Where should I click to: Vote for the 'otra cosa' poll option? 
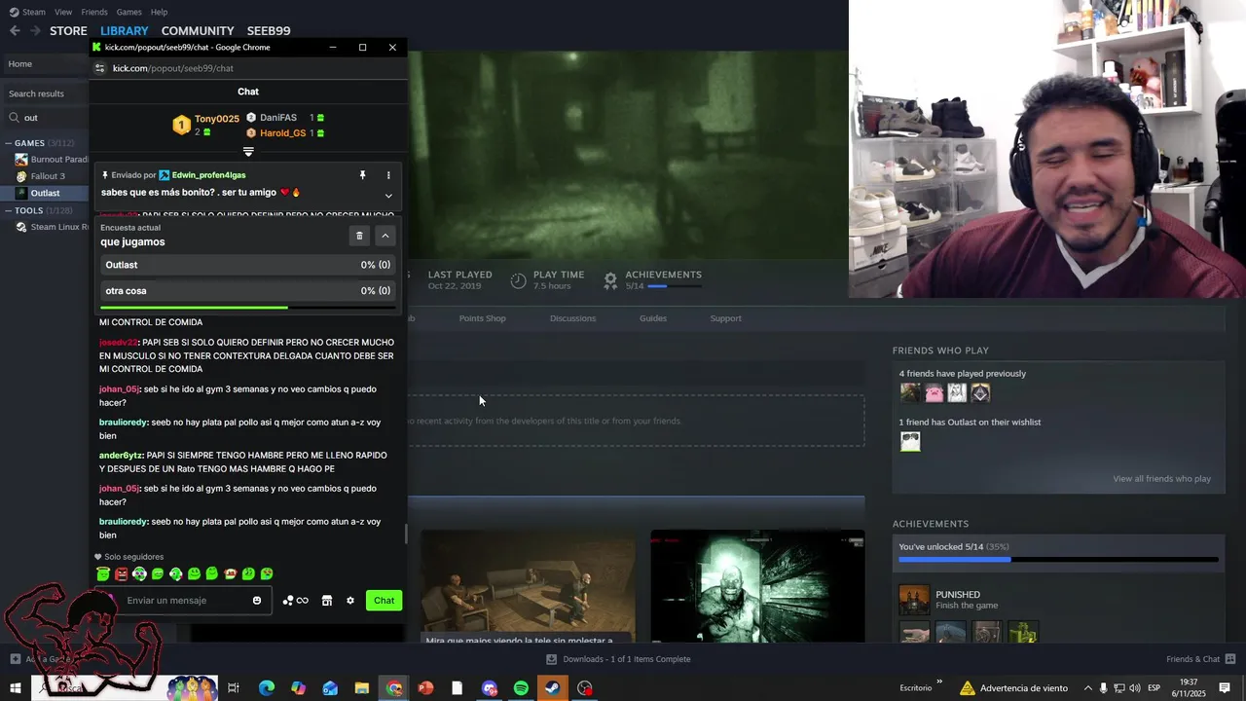pyautogui.click(x=247, y=291)
